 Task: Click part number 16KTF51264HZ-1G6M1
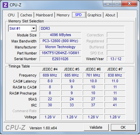[60, 53]
